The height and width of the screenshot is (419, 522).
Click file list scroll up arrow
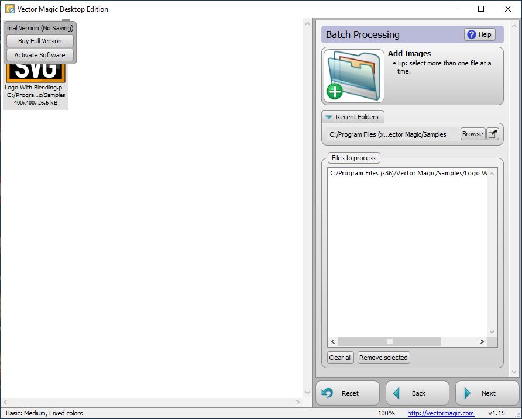492,173
